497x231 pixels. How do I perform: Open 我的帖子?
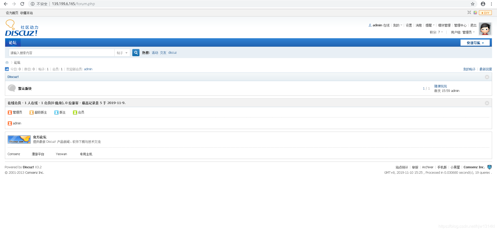tap(469, 69)
